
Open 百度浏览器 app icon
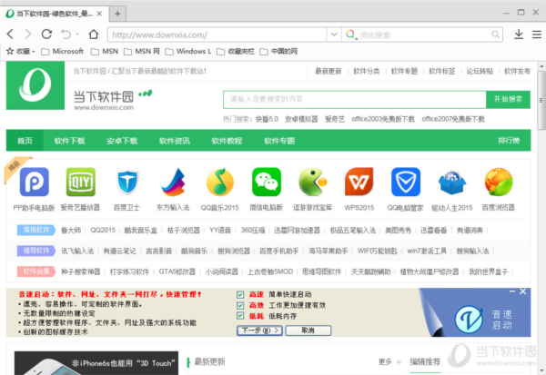click(x=499, y=182)
